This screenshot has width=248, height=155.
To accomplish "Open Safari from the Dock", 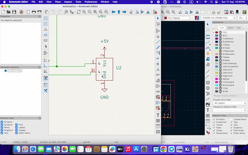I will (x=33, y=149).
